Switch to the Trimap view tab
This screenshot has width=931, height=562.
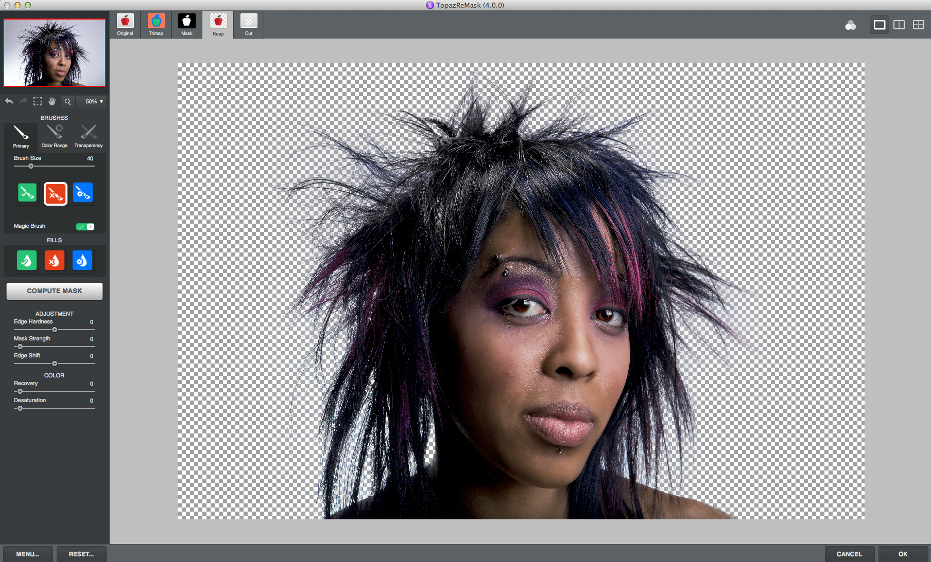[156, 25]
